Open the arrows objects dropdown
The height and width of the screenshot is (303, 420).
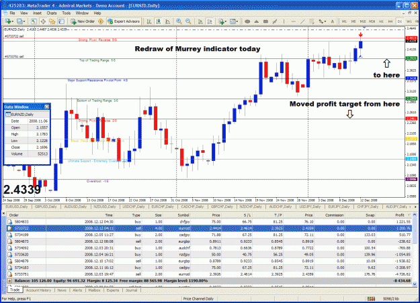pyautogui.click(x=322, y=21)
